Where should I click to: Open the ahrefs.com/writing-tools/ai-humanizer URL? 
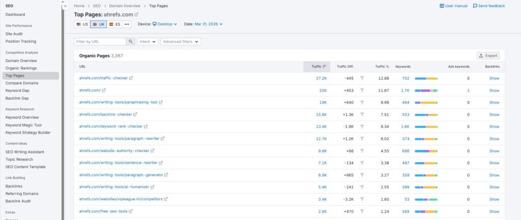pos(114,187)
